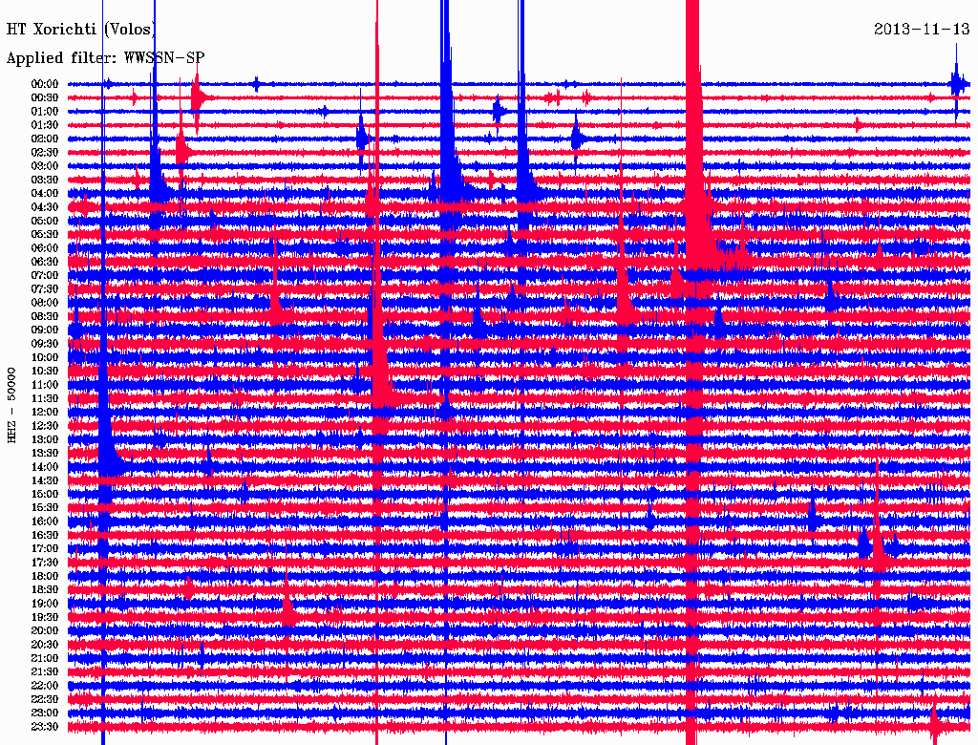Select the '11:30' time label
Screen dimensions: 978x745
pyautogui.click(x=45, y=398)
